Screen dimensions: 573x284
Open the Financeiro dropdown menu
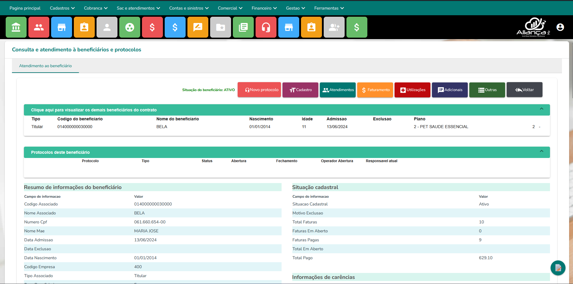(264, 8)
